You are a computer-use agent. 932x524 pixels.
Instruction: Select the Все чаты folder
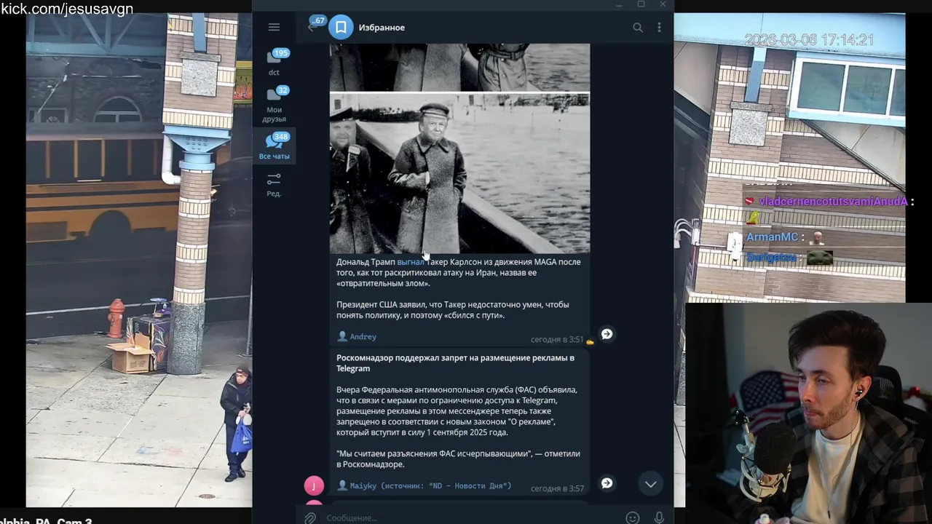point(275,146)
